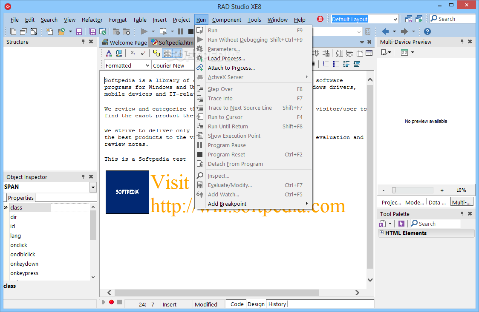The width and height of the screenshot is (479, 312).
Task: Click the Object Inspector scrollbar down arrow
Action: coord(93,277)
